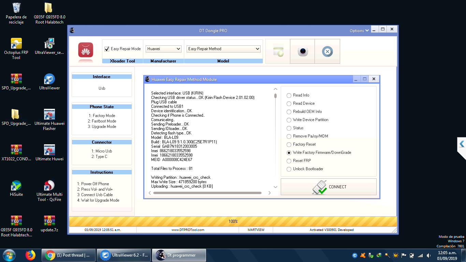Screen dimensions: 466x262
Task: Select Write Factory Firmware/DownGrade radio button
Action: tap(289, 153)
